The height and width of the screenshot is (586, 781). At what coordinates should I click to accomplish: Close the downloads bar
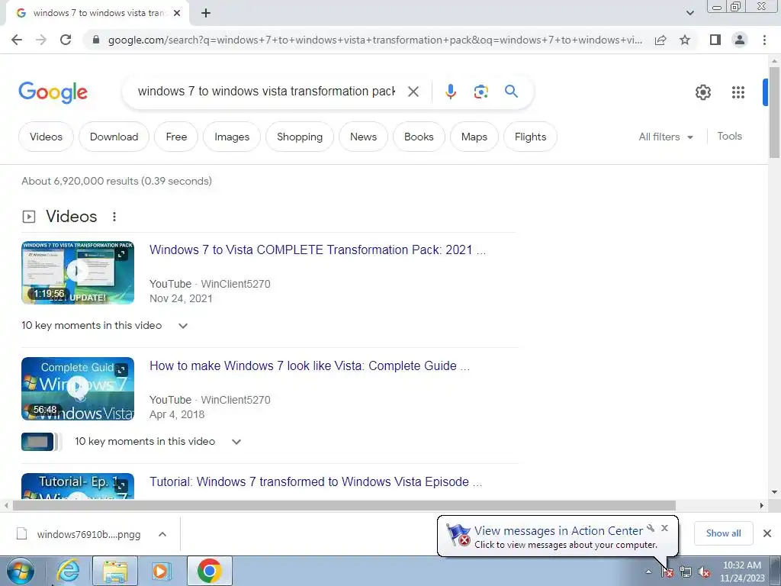click(x=767, y=533)
